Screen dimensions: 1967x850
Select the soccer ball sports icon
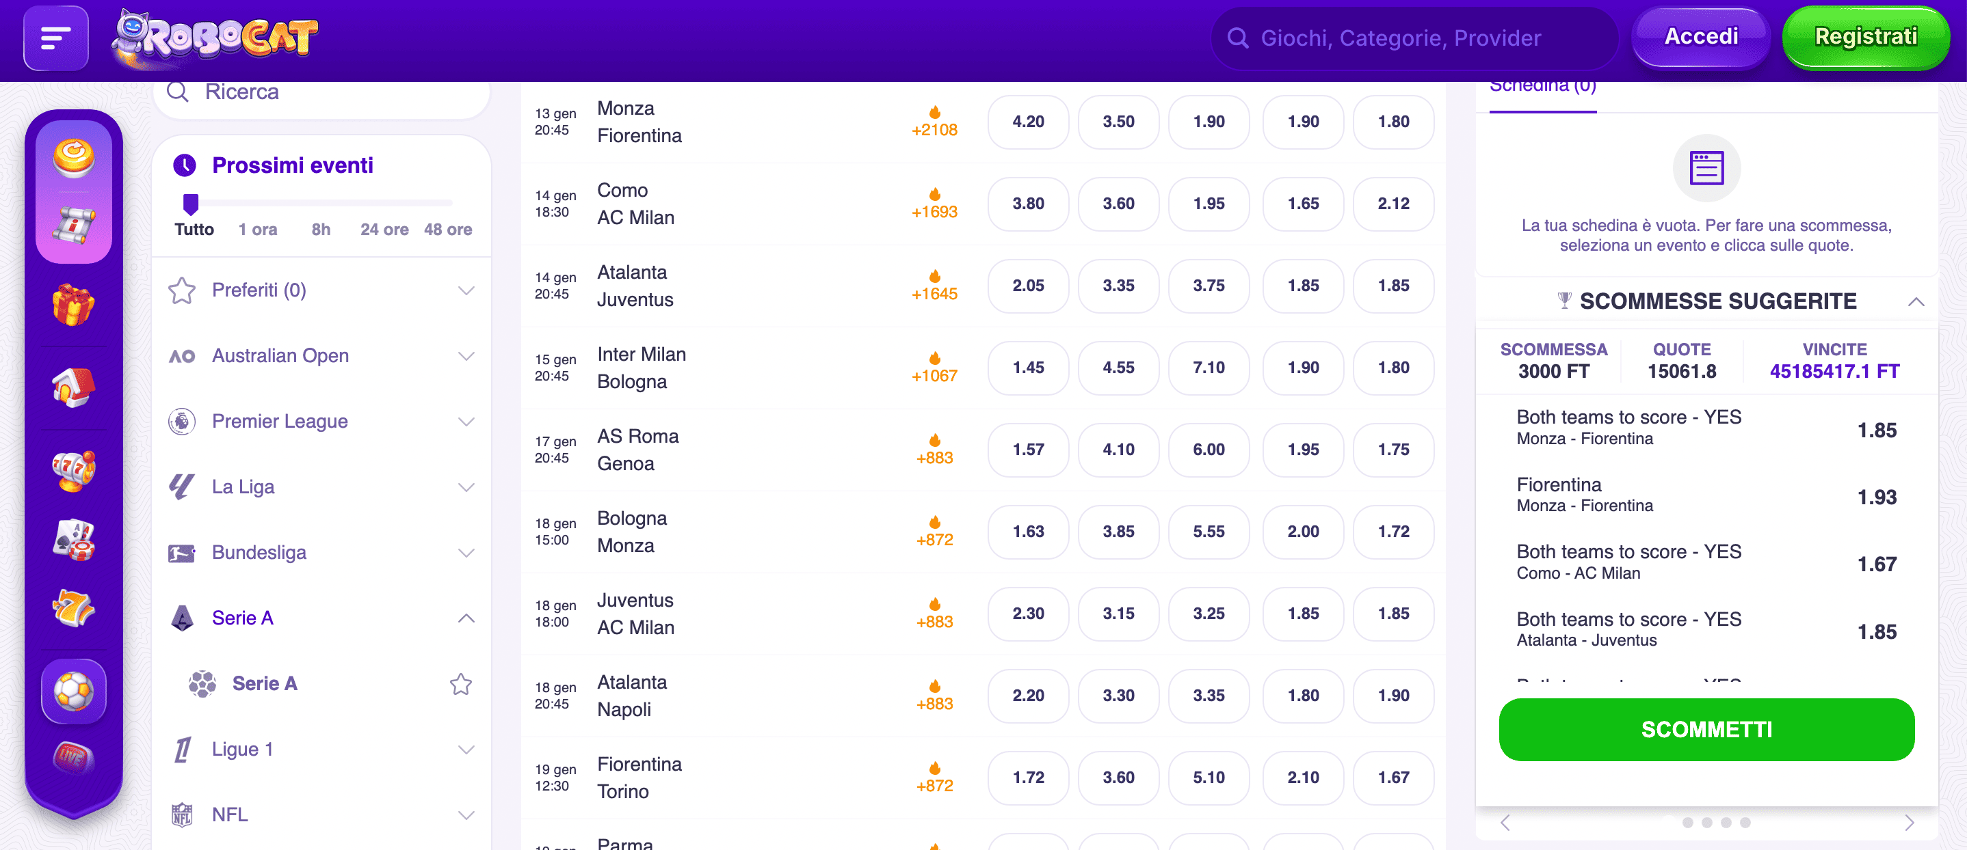click(x=73, y=691)
